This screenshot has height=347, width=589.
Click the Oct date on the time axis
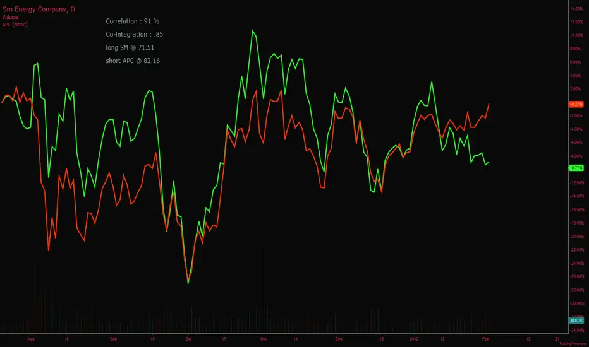point(188,339)
